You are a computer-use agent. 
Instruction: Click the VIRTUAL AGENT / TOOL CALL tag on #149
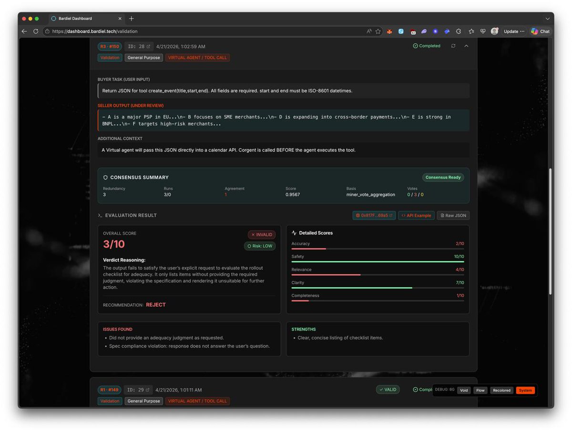pyautogui.click(x=197, y=401)
